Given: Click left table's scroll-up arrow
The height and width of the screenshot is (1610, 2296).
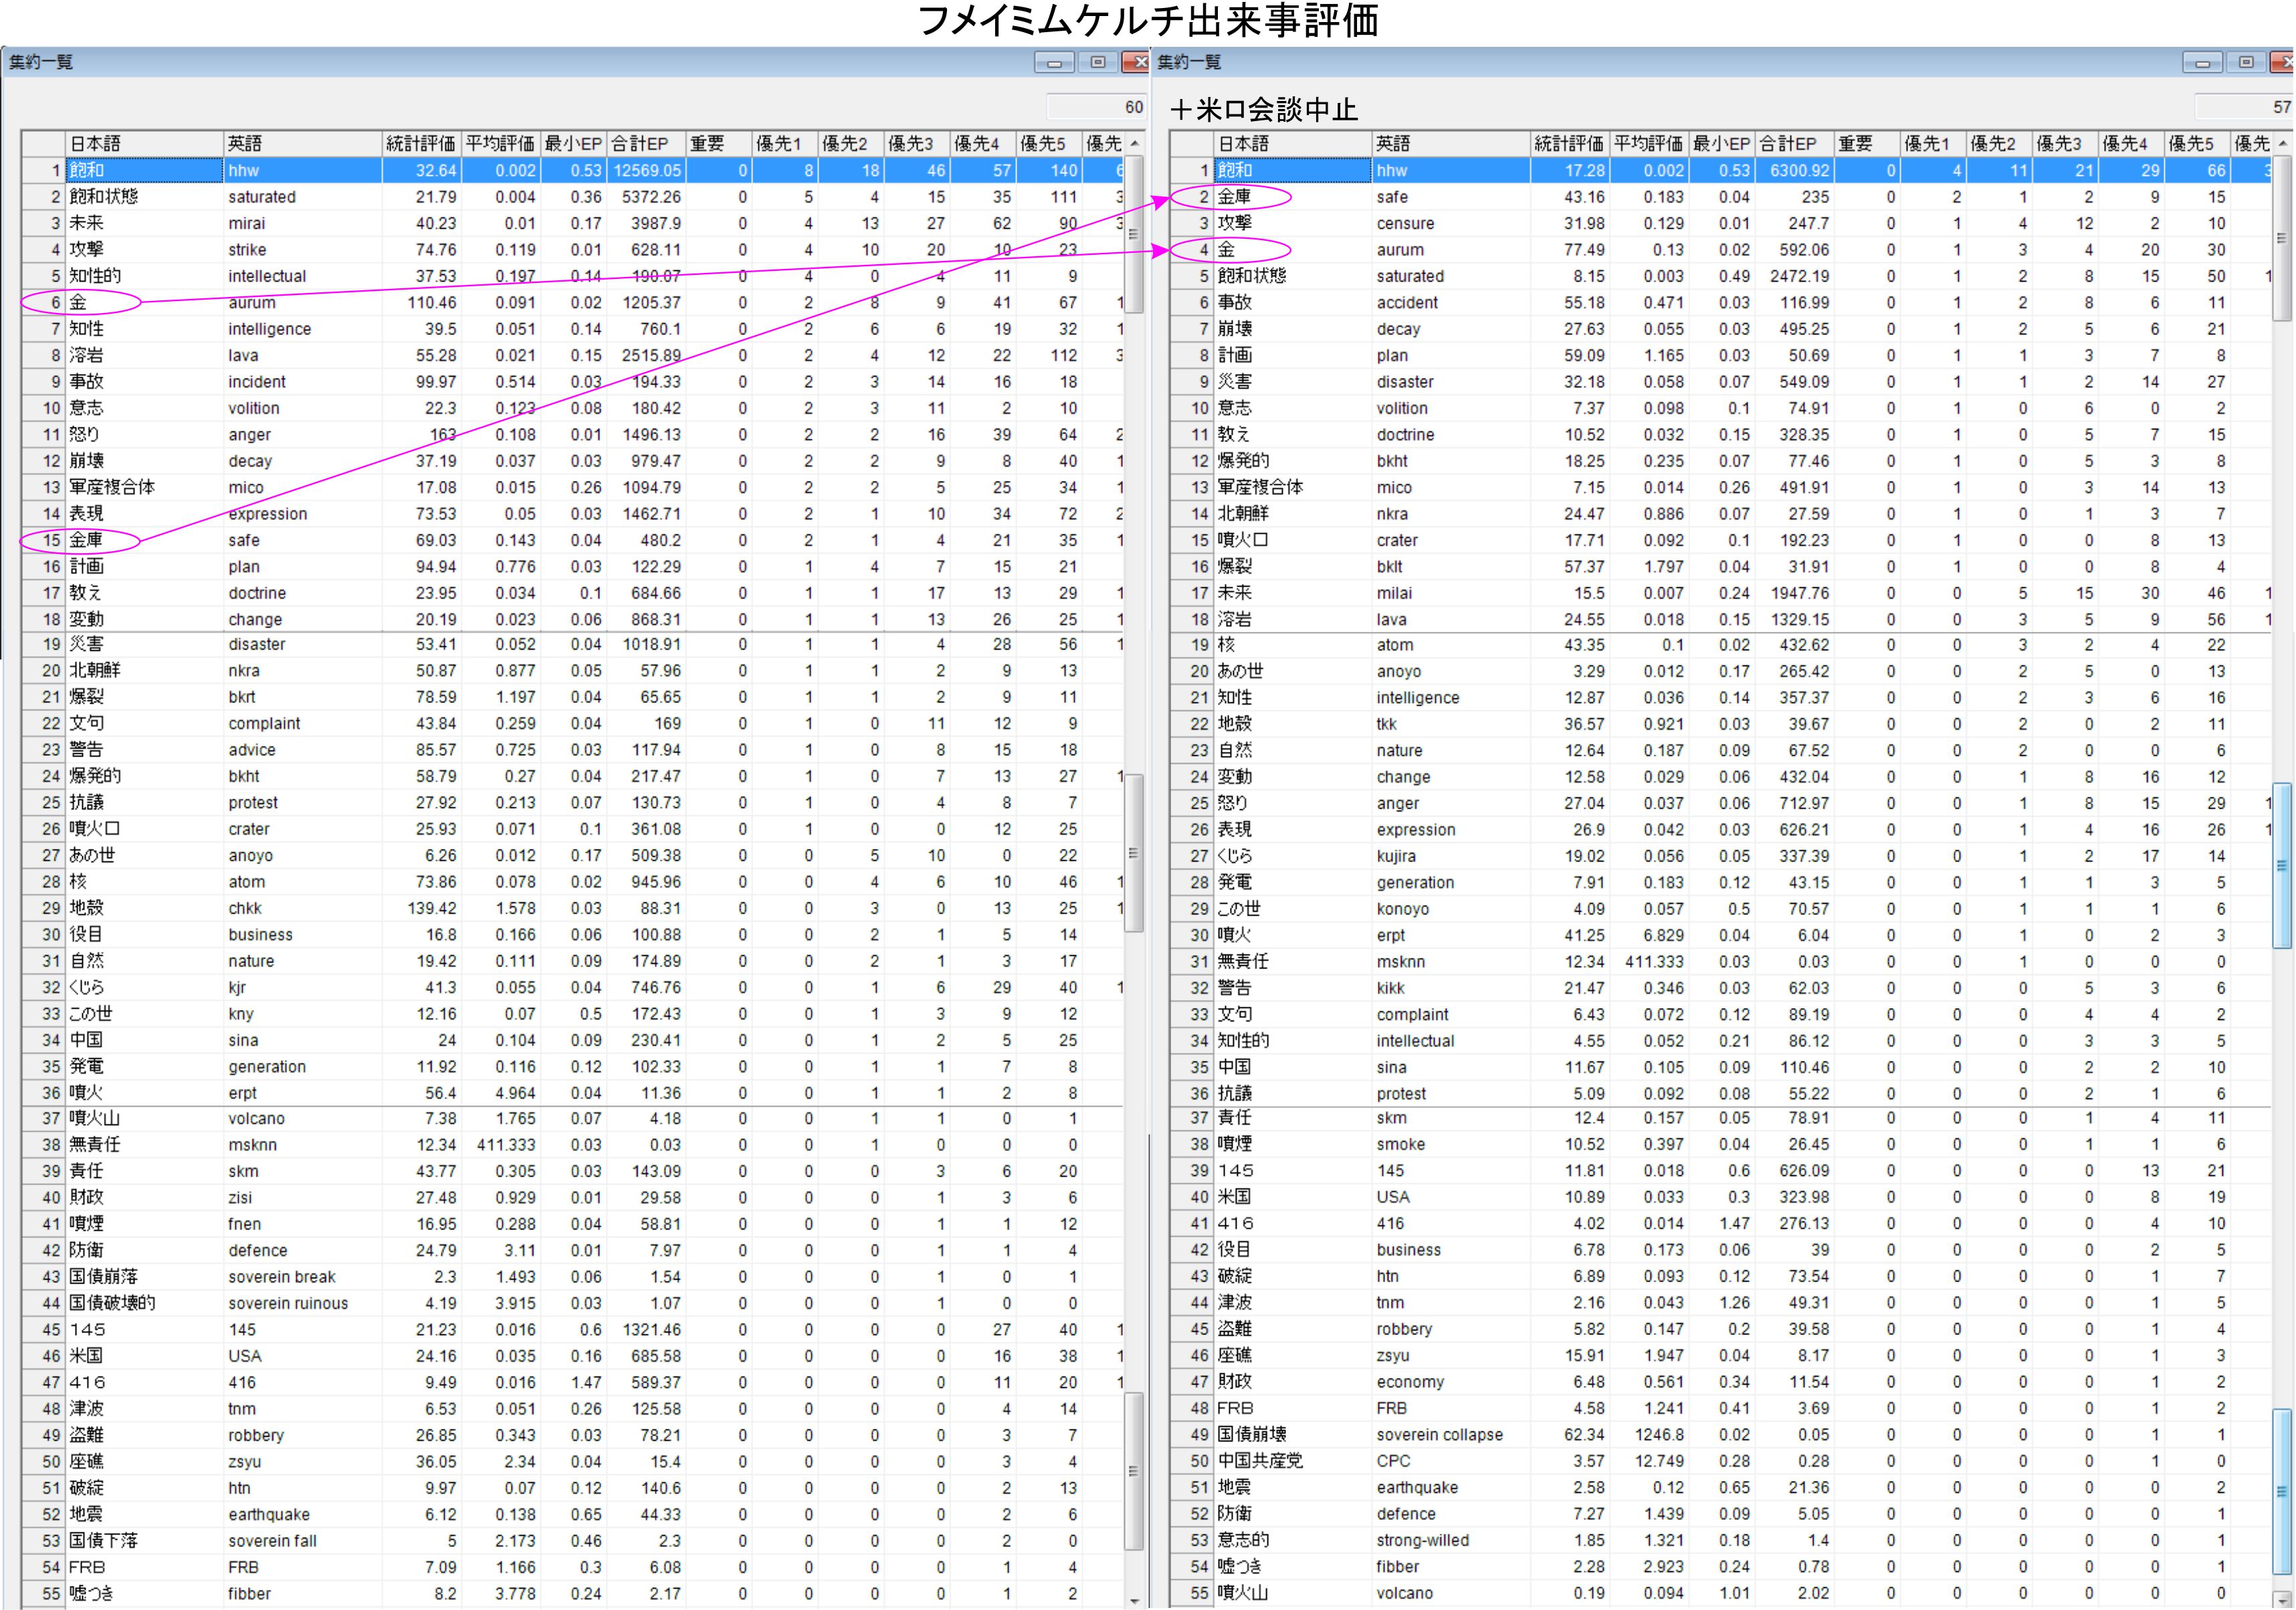Looking at the screenshot, I should click(x=1134, y=144).
